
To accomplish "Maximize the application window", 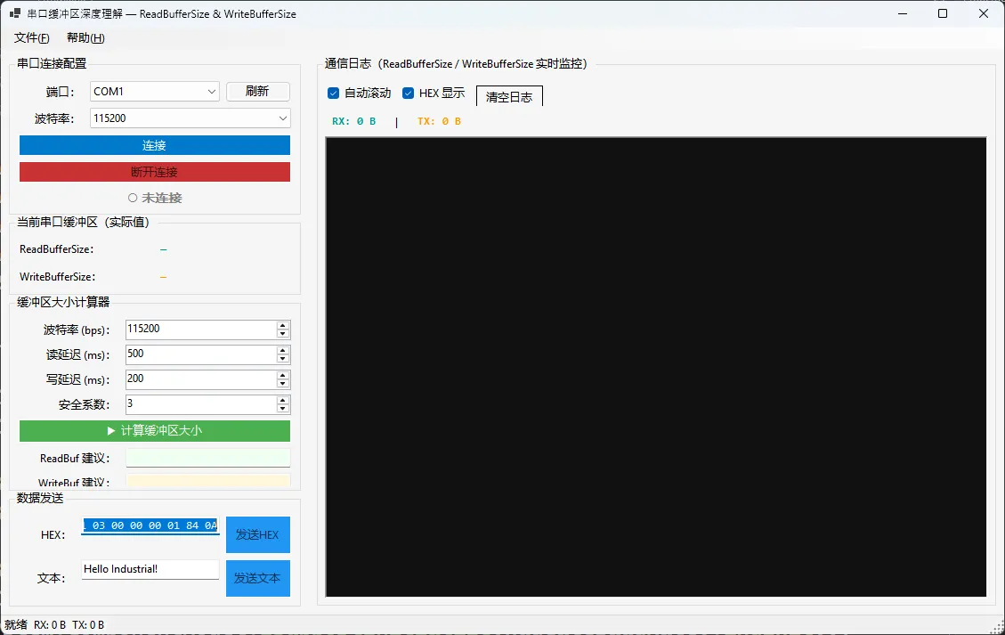I will tap(943, 13).
